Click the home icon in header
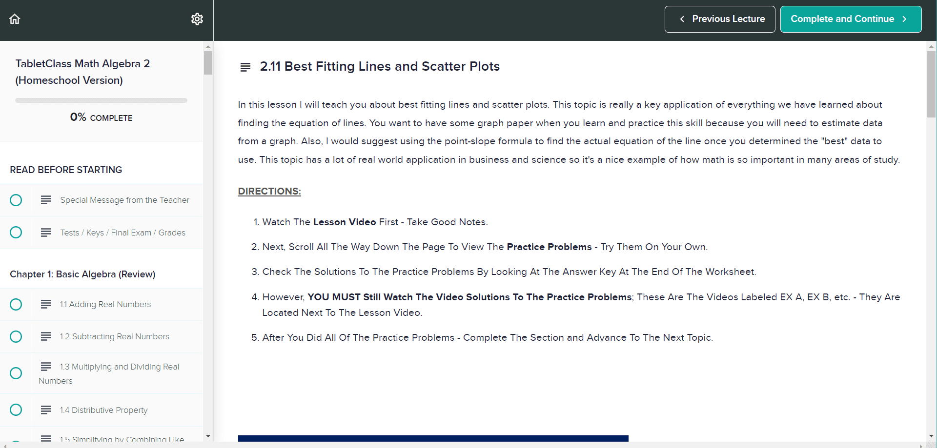This screenshot has height=448, width=937. (x=15, y=19)
